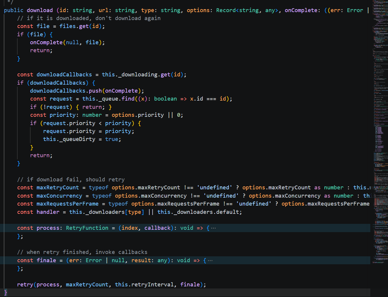The width and height of the screenshot is (388, 297).
Task: Click downloadCallbacks in its const declaration
Action: [x=64, y=75]
